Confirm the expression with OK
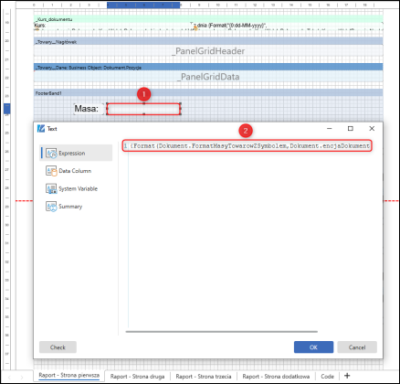This screenshot has height=384, width=400. 313,347
